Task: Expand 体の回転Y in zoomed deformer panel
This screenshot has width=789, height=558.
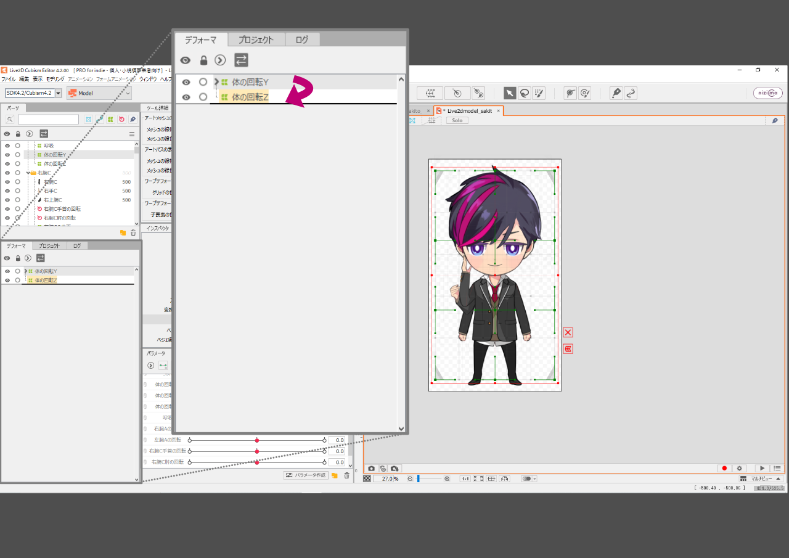Action: [216, 82]
